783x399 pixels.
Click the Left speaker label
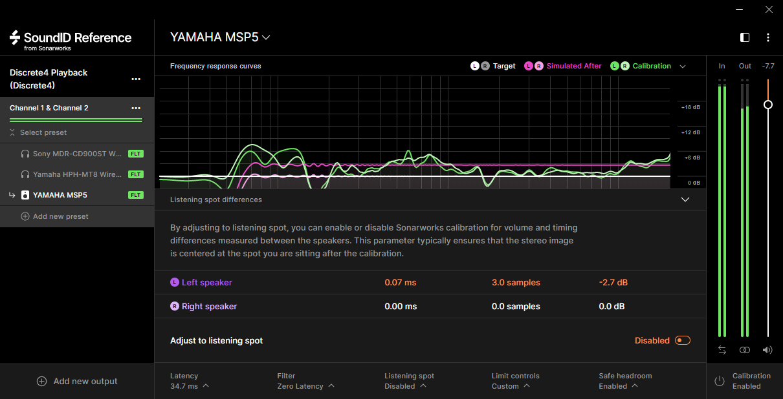(207, 282)
